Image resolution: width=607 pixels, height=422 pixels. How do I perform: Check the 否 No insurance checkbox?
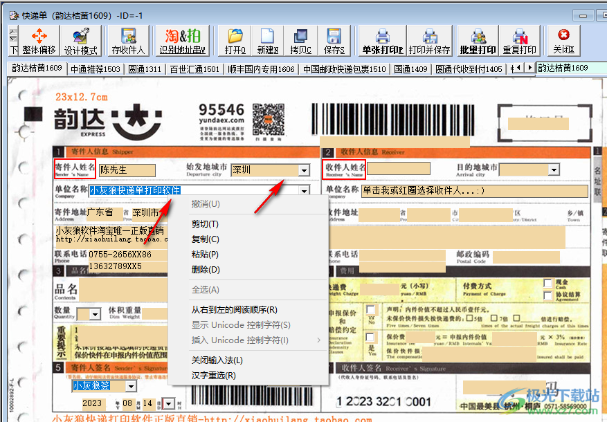(370, 309)
